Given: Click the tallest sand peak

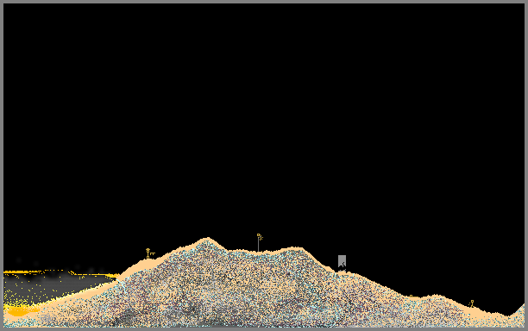Looking at the screenshot, I should pos(207,240).
